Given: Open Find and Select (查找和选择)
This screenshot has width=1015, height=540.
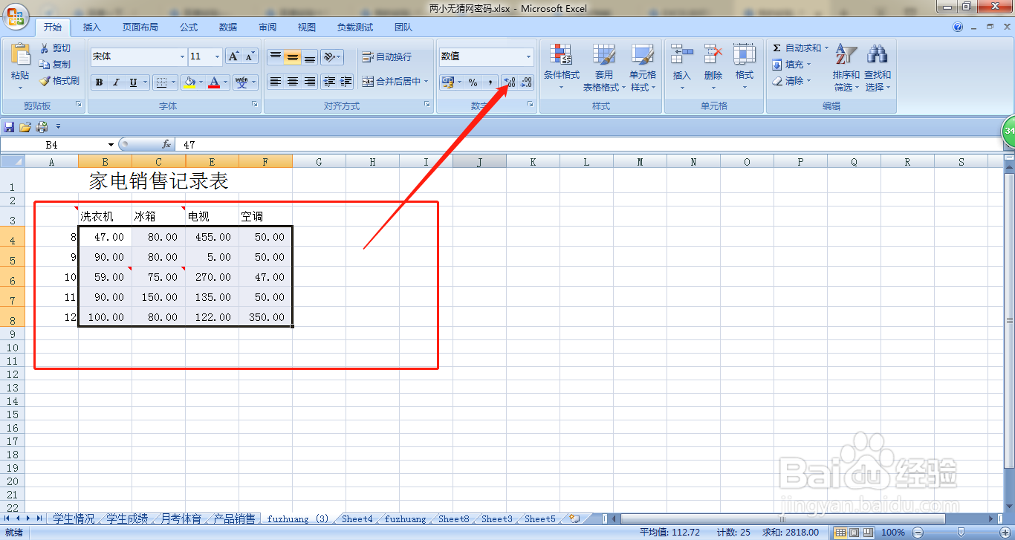Looking at the screenshot, I should (878, 67).
